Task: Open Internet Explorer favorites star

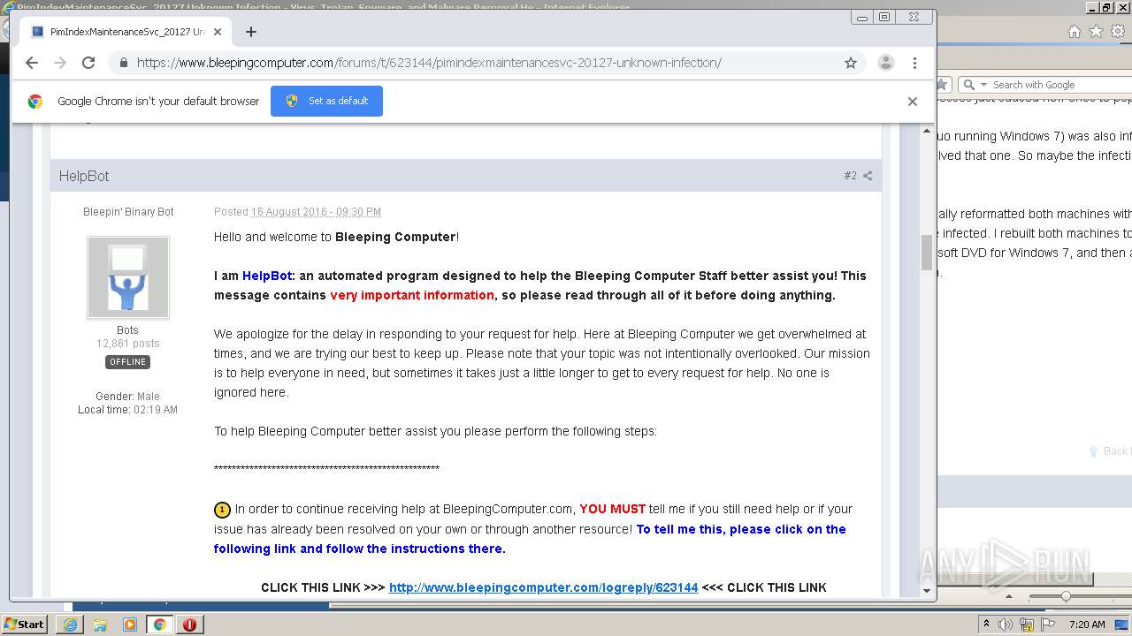Action: (x=1096, y=32)
